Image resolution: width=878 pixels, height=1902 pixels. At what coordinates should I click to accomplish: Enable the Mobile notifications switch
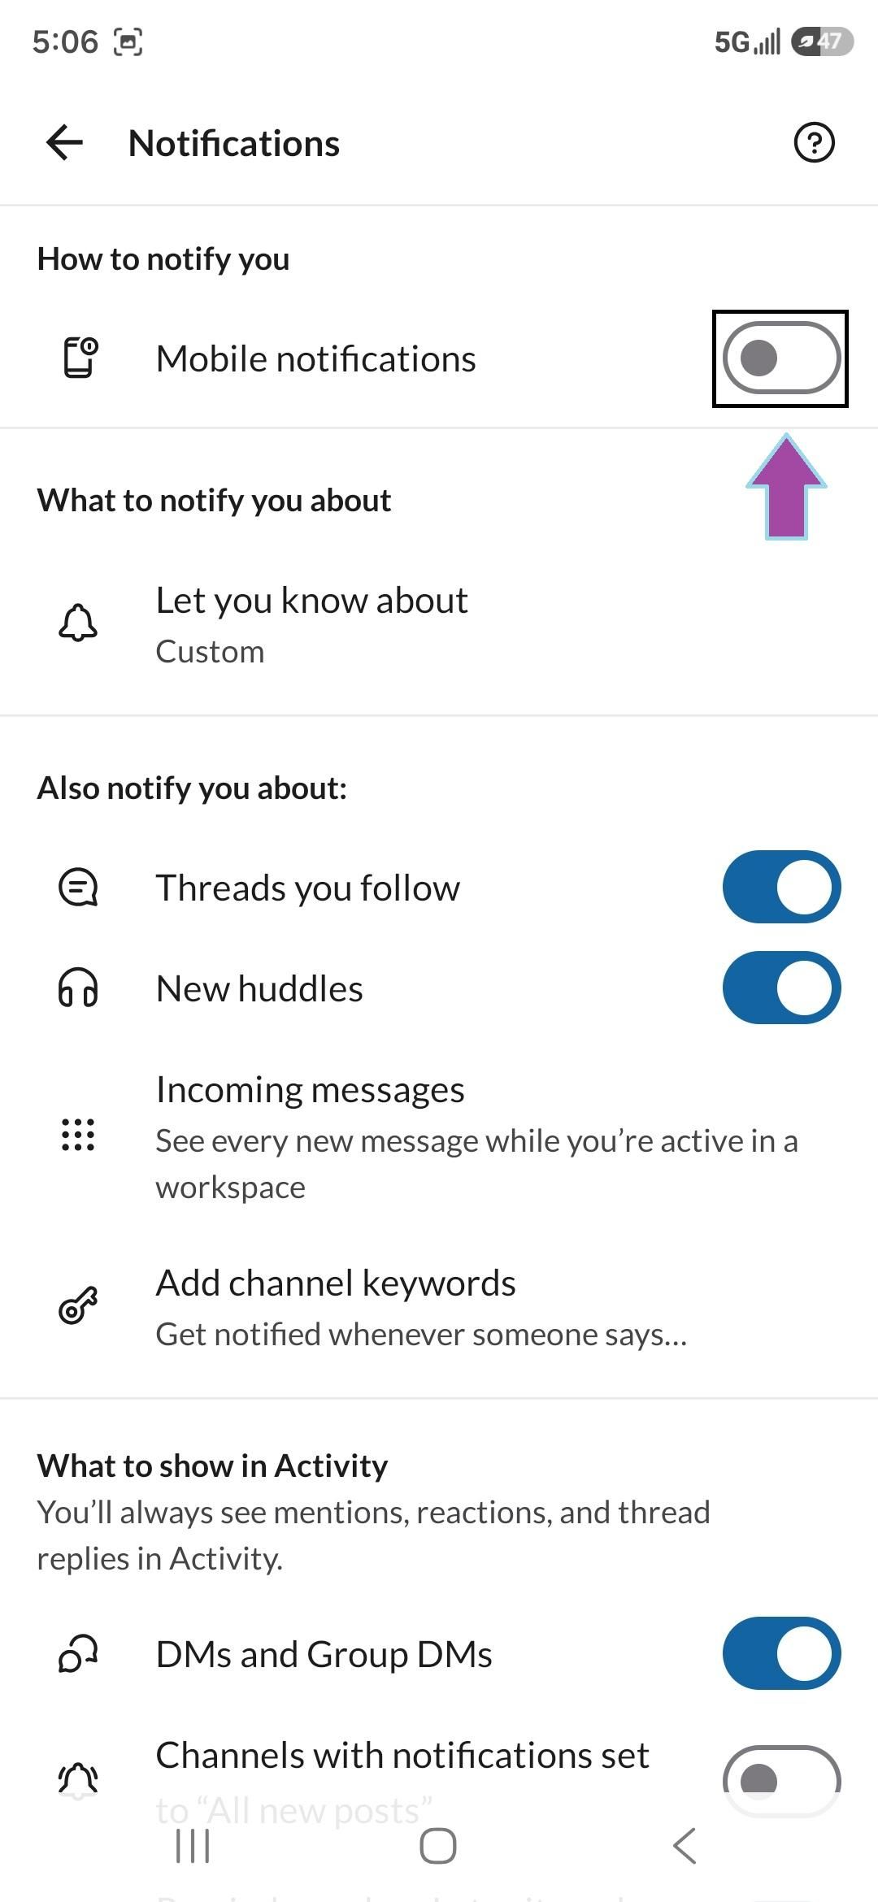781,358
